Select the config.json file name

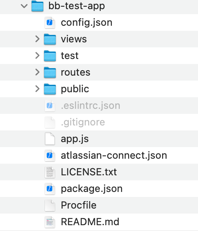(87, 23)
